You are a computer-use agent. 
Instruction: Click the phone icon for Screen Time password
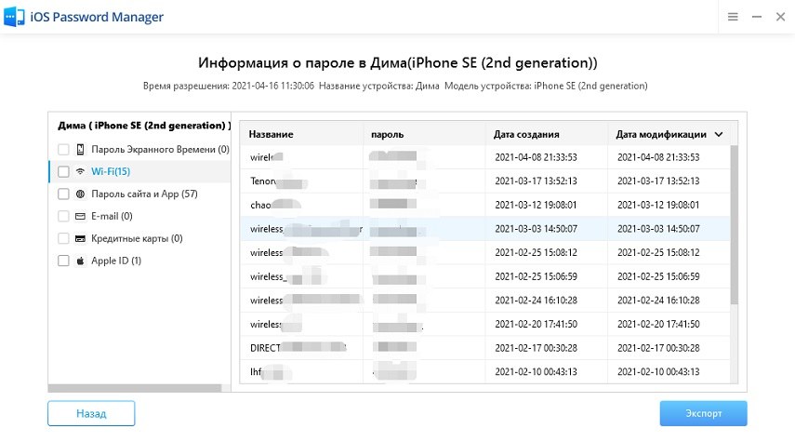pos(80,149)
